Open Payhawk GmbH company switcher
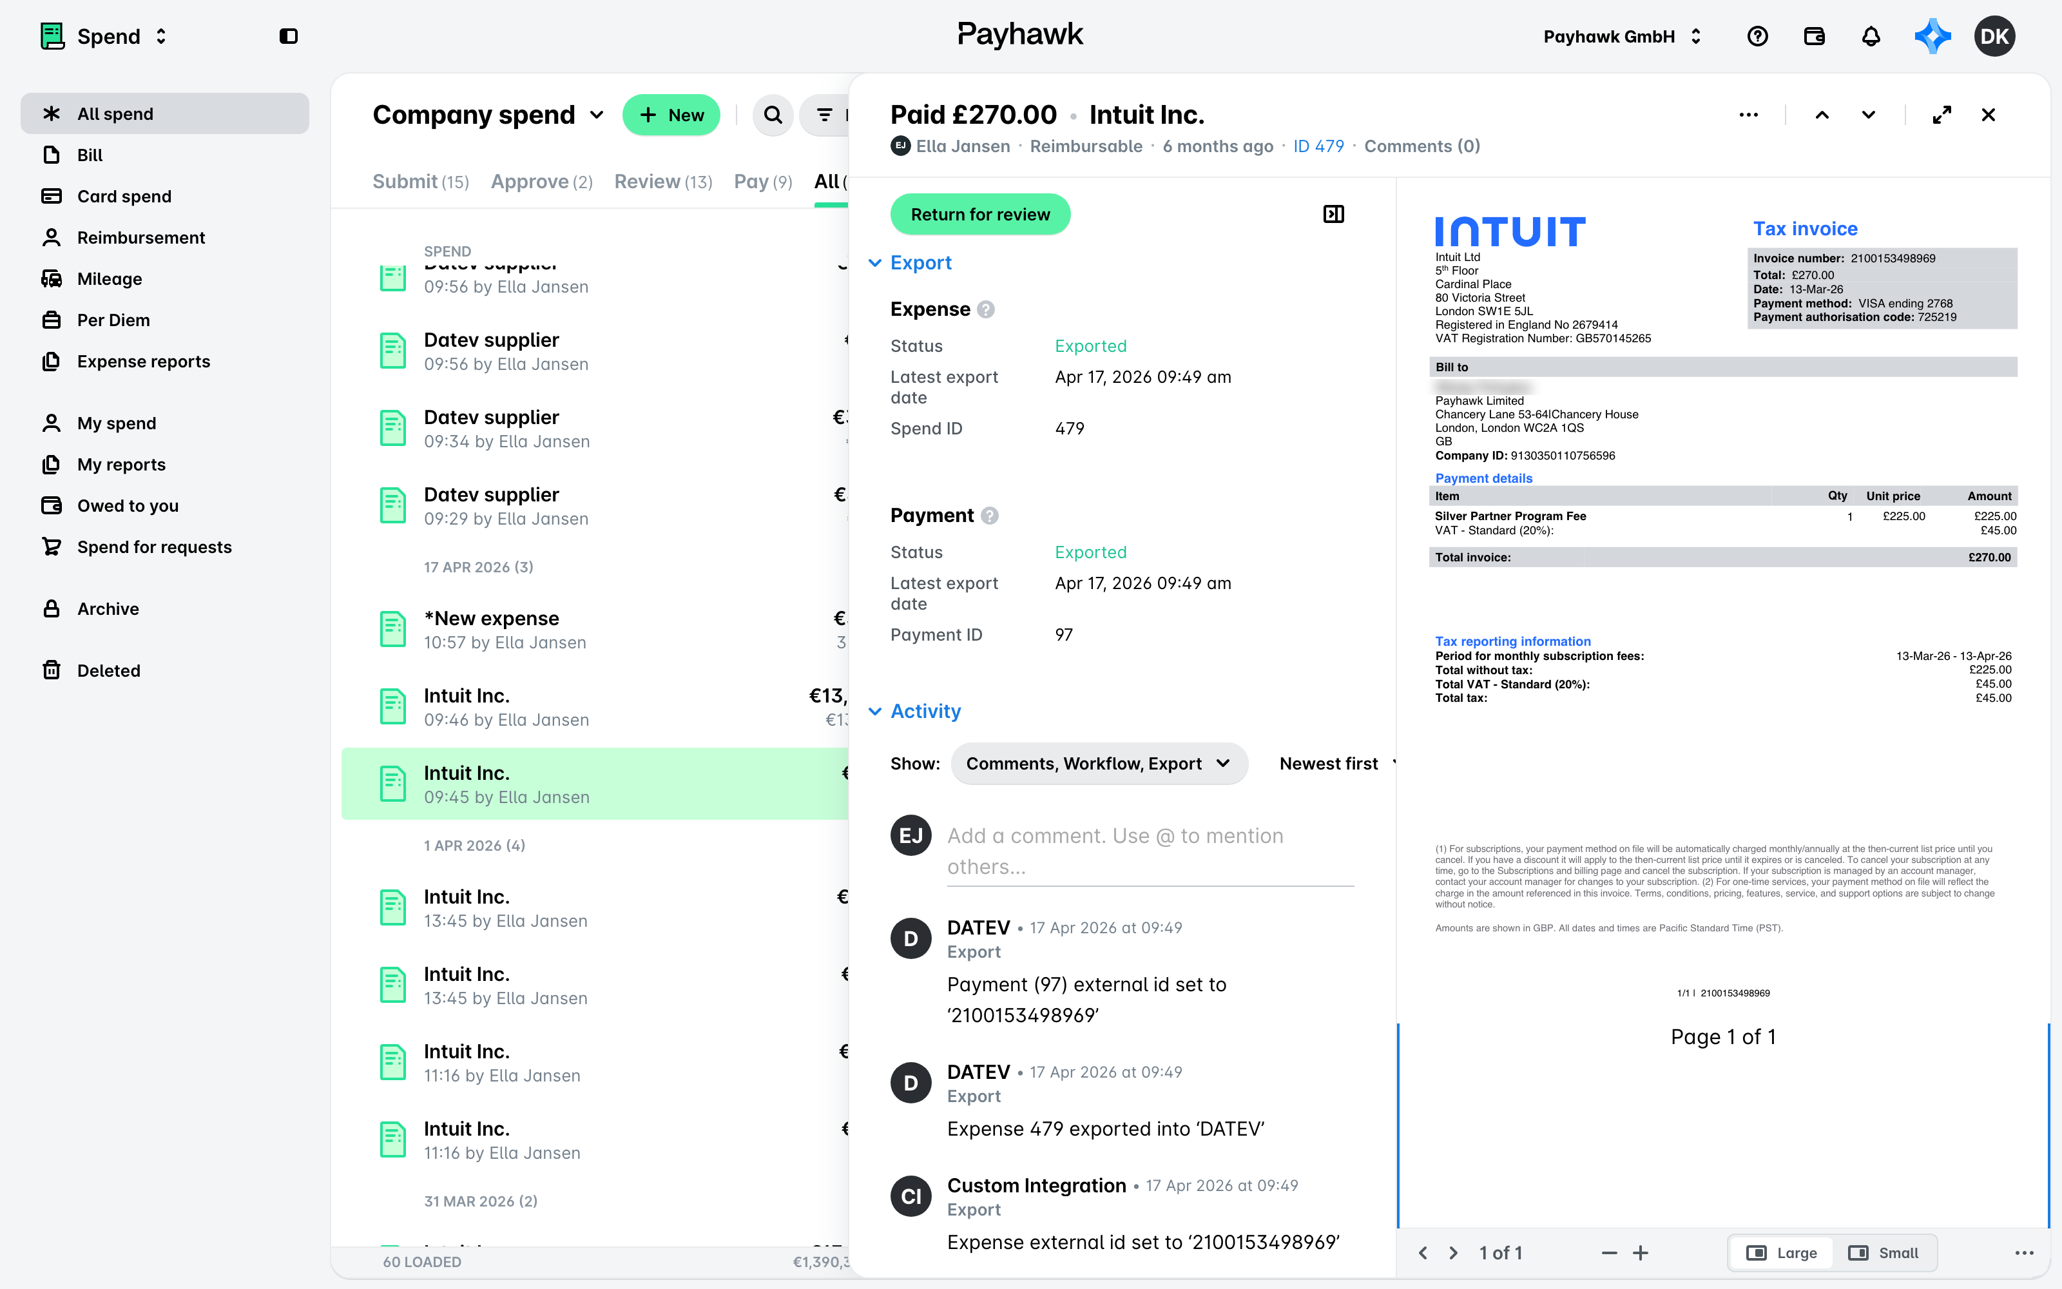2062x1289 pixels. tap(1623, 36)
